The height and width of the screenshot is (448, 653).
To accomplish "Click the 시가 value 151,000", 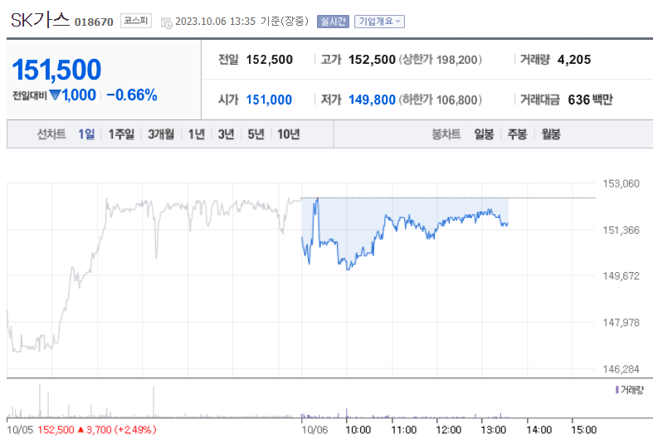I will [269, 100].
